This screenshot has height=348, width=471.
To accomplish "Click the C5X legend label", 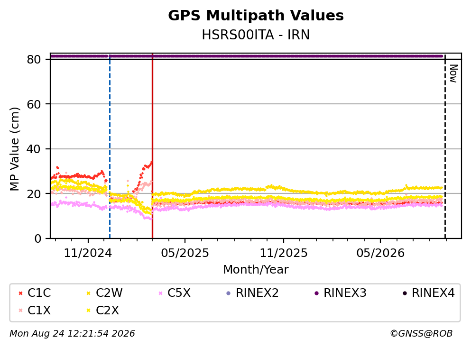I will click(x=179, y=293).
